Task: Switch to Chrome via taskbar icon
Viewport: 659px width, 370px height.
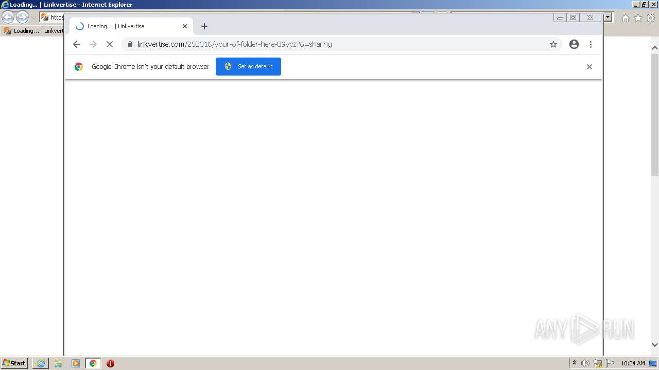Action: point(93,363)
